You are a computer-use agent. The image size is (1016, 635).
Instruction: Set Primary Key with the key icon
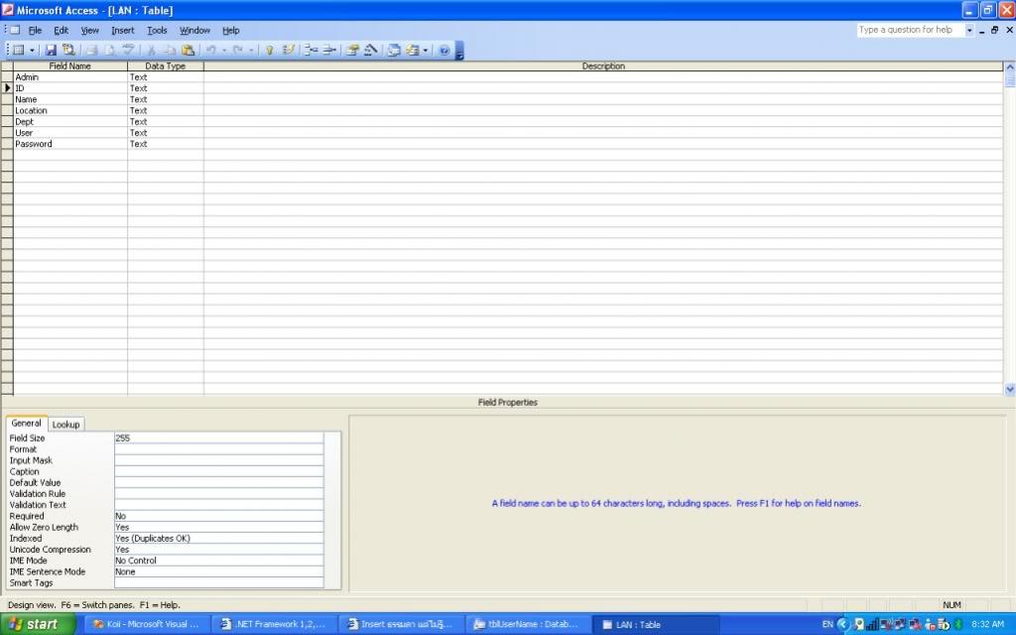pyautogui.click(x=270, y=50)
